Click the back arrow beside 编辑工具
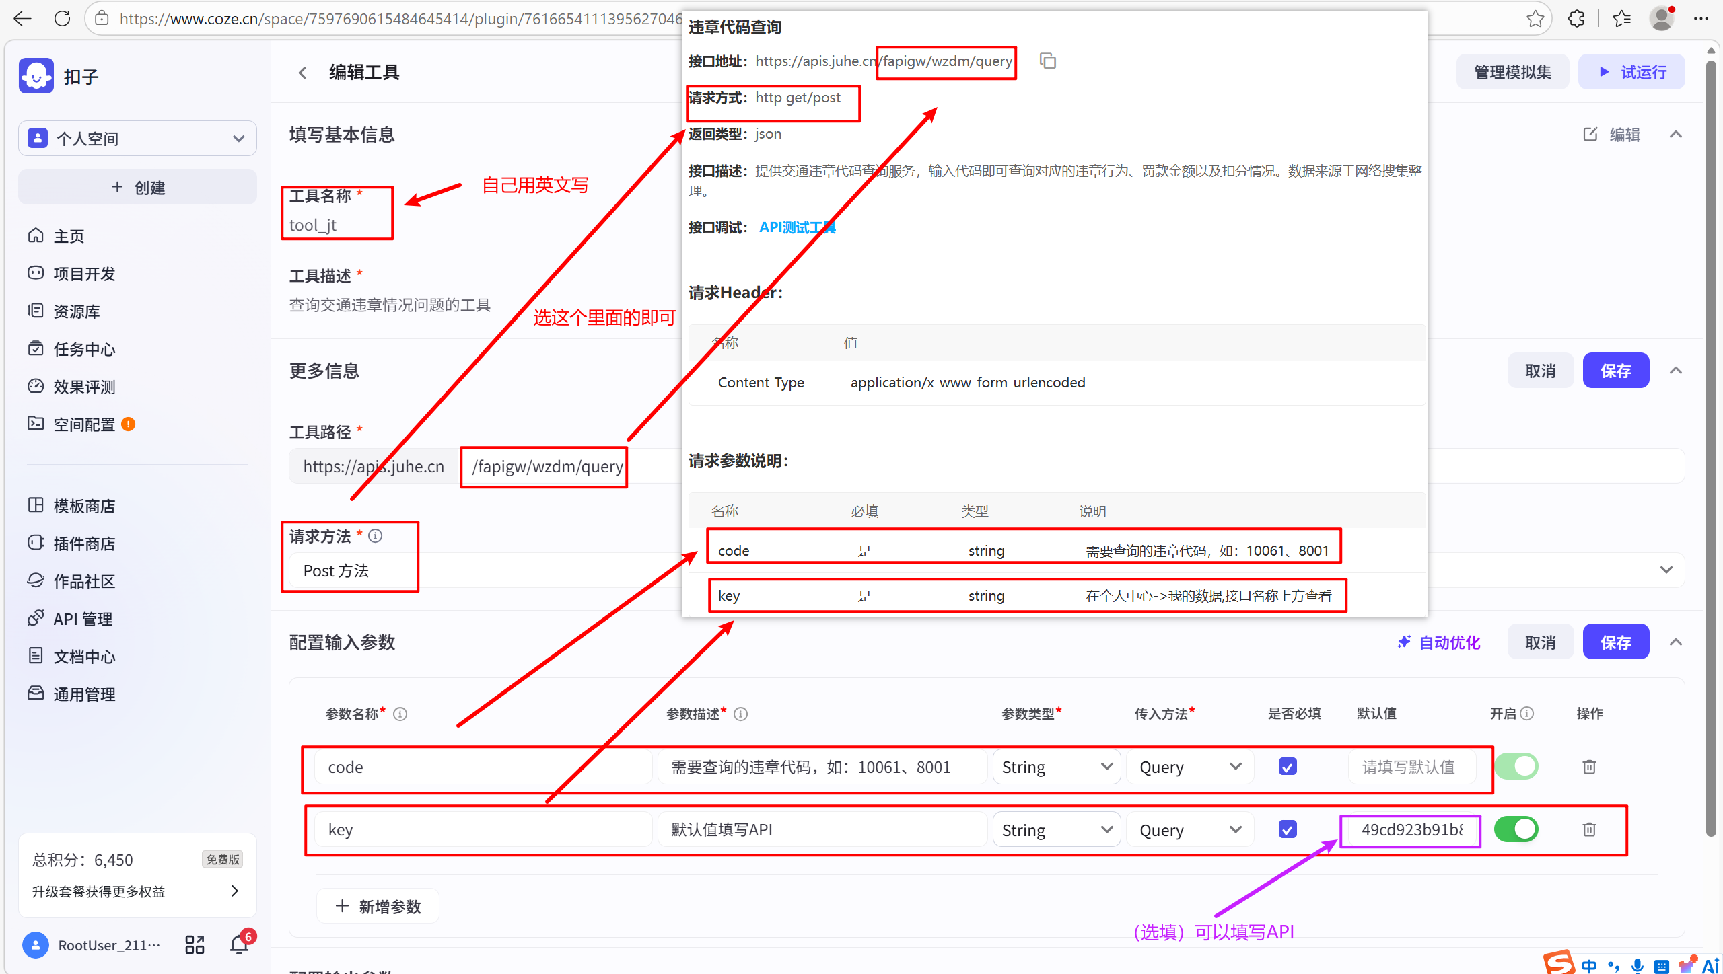The width and height of the screenshot is (1723, 974). pyautogui.click(x=302, y=73)
